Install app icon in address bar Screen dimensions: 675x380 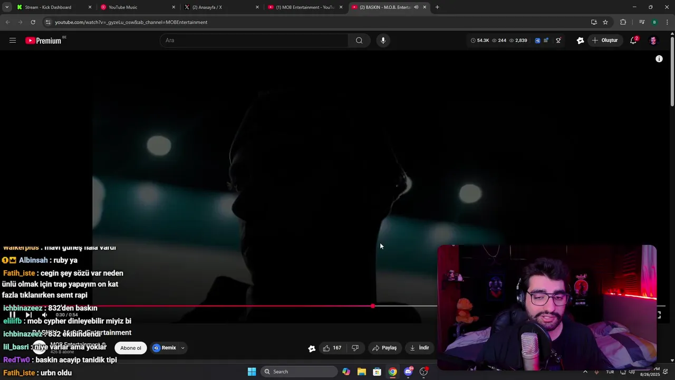click(x=594, y=22)
